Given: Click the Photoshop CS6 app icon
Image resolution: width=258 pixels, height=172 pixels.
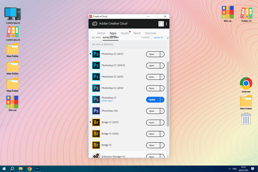Looking at the screenshot, I should (x=96, y=111).
